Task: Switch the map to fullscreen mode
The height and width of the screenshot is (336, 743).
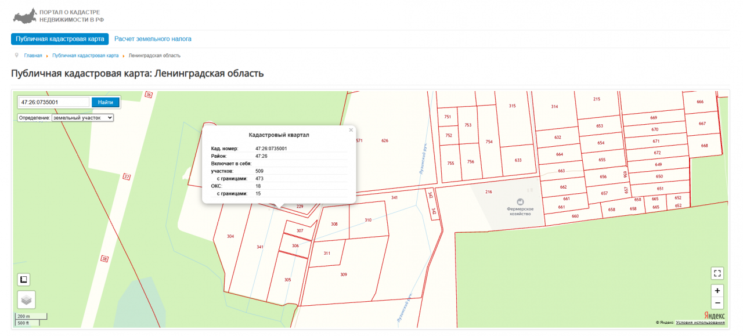Action: point(717,273)
